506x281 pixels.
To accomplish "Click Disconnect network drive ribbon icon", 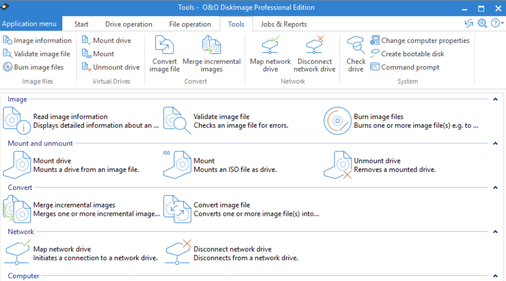I will (x=315, y=45).
